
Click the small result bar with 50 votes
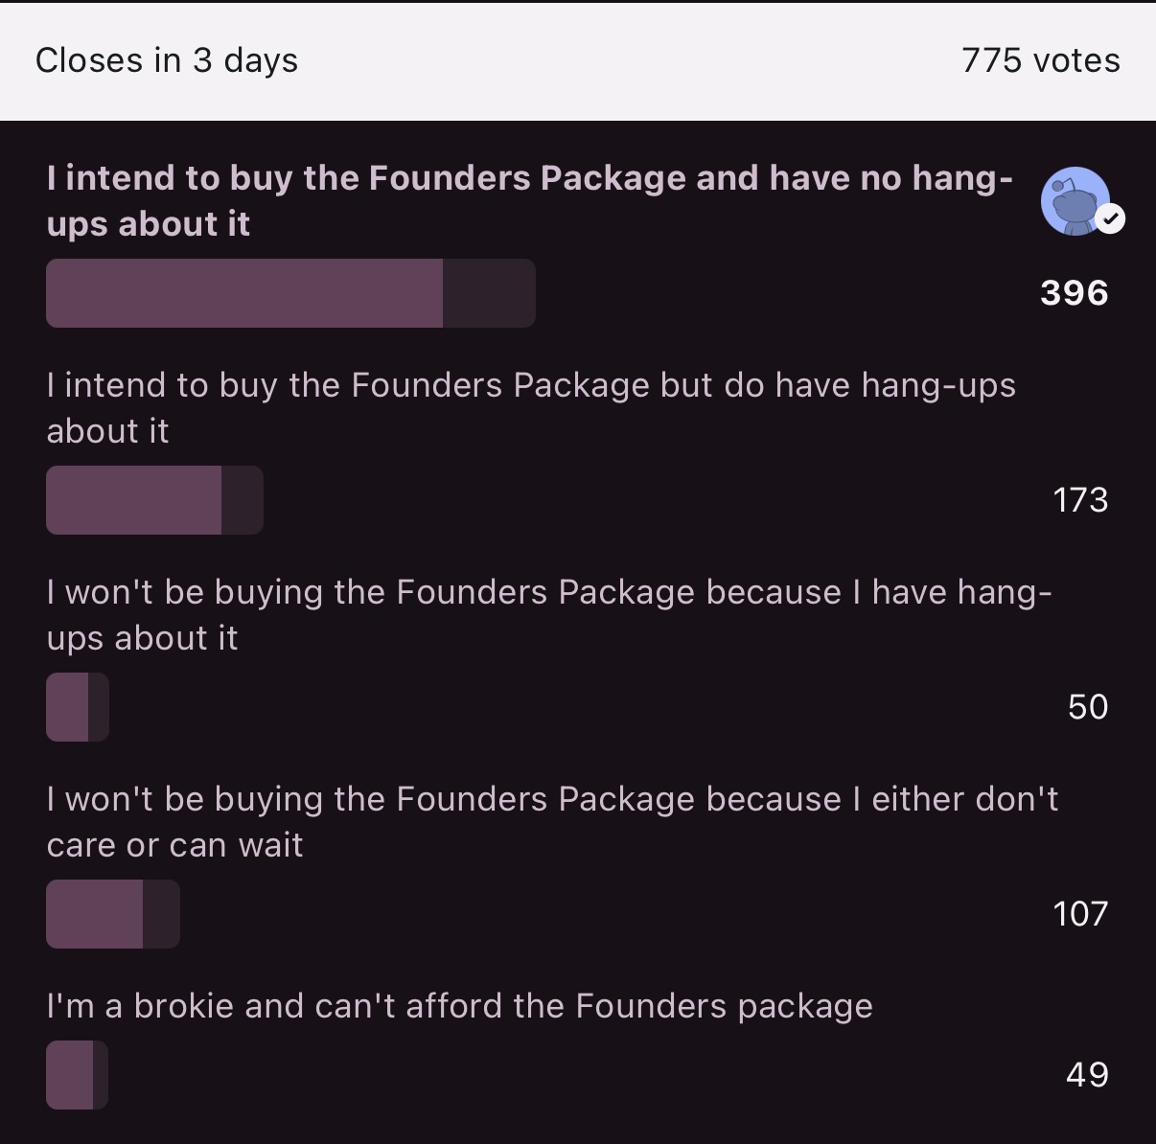point(78,707)
